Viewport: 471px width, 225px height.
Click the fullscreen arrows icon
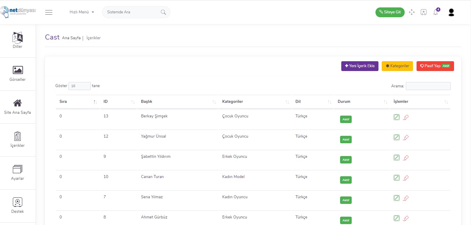[412, 12]
